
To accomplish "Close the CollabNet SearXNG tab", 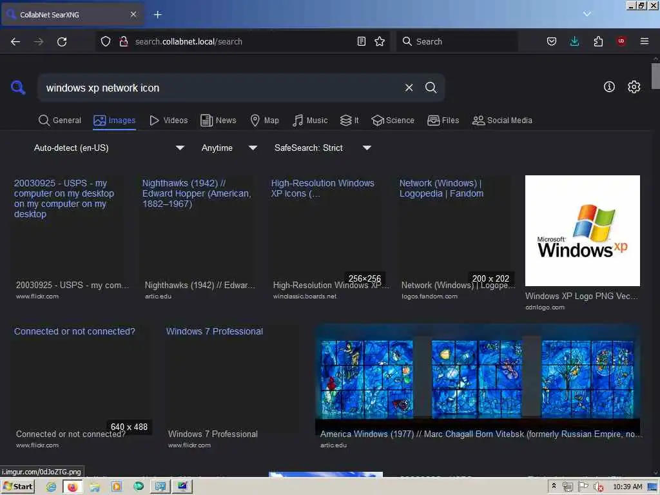I will pyautogui.click(x=133, y=14).
